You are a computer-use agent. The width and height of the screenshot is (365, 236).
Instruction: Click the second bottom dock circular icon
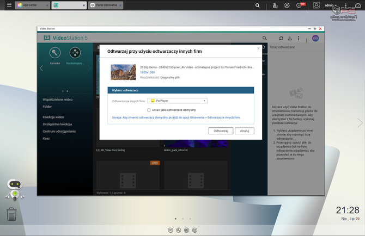pyautogui.click(x=179, y=230)
